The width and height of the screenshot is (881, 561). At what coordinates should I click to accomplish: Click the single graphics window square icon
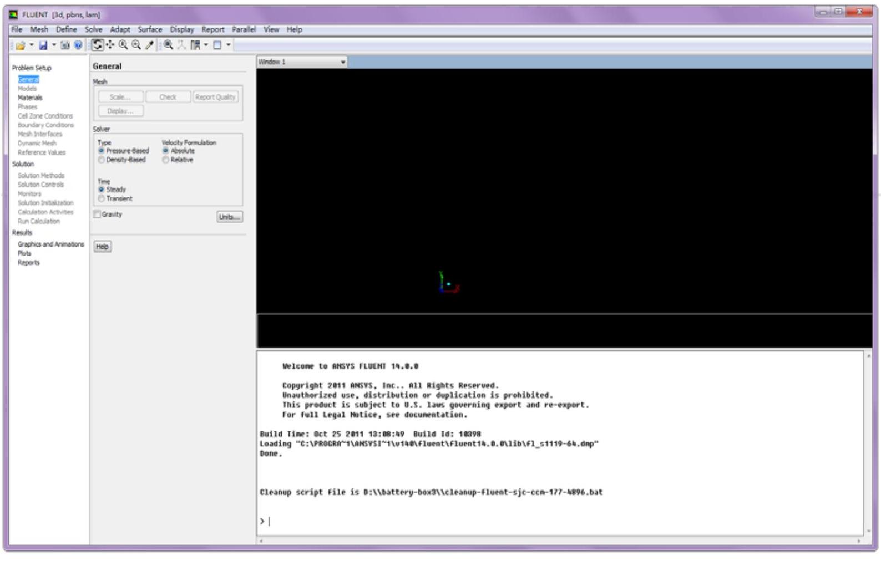click(217, 45)
